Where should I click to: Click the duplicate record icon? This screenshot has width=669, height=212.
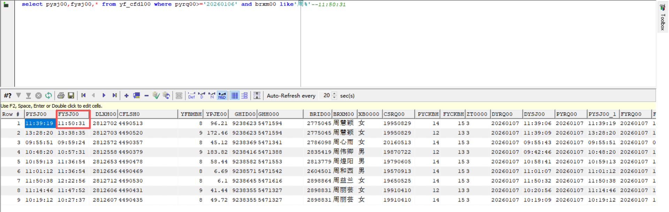point(137,95)
